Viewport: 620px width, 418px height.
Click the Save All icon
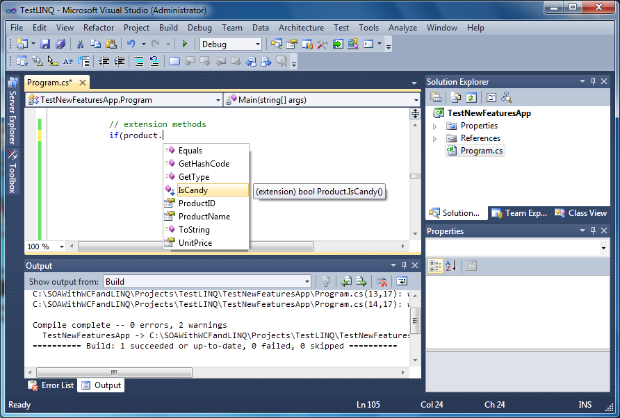(60, 44)
